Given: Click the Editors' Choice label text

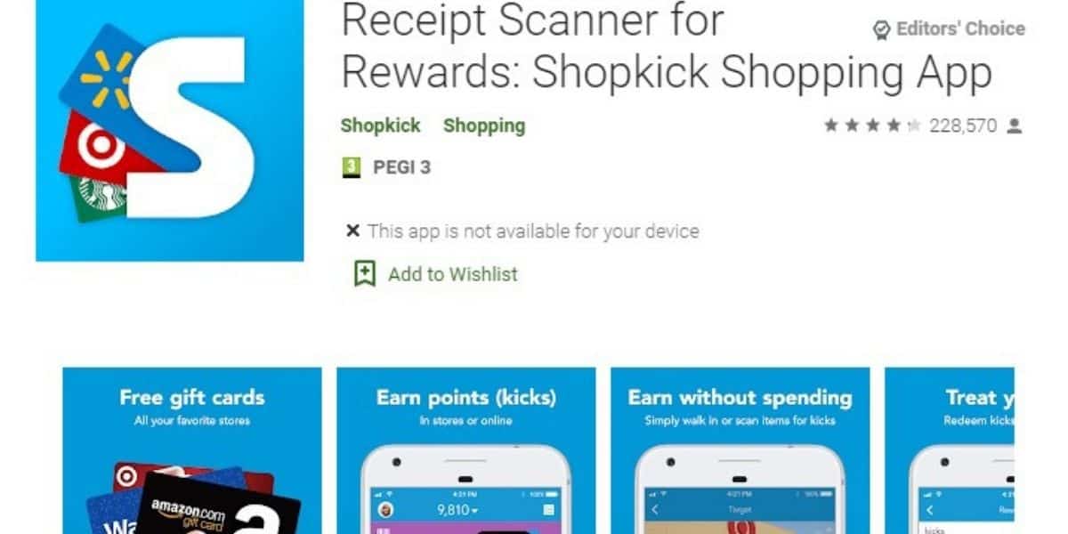Looking at the screenshot, I should click(x=960, y=29).
